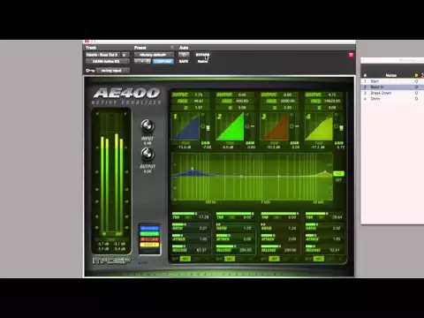This screenshot has width=424, height=318.
Task: Adjust band 2 RELEASE slider
Action: 235,246
